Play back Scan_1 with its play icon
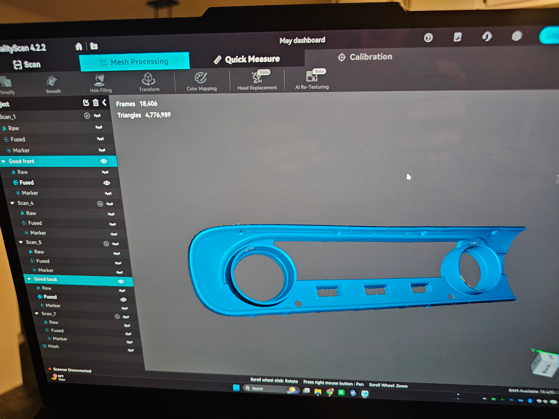The height and width of the screenshot is (419, 559). tap(87, 116)
